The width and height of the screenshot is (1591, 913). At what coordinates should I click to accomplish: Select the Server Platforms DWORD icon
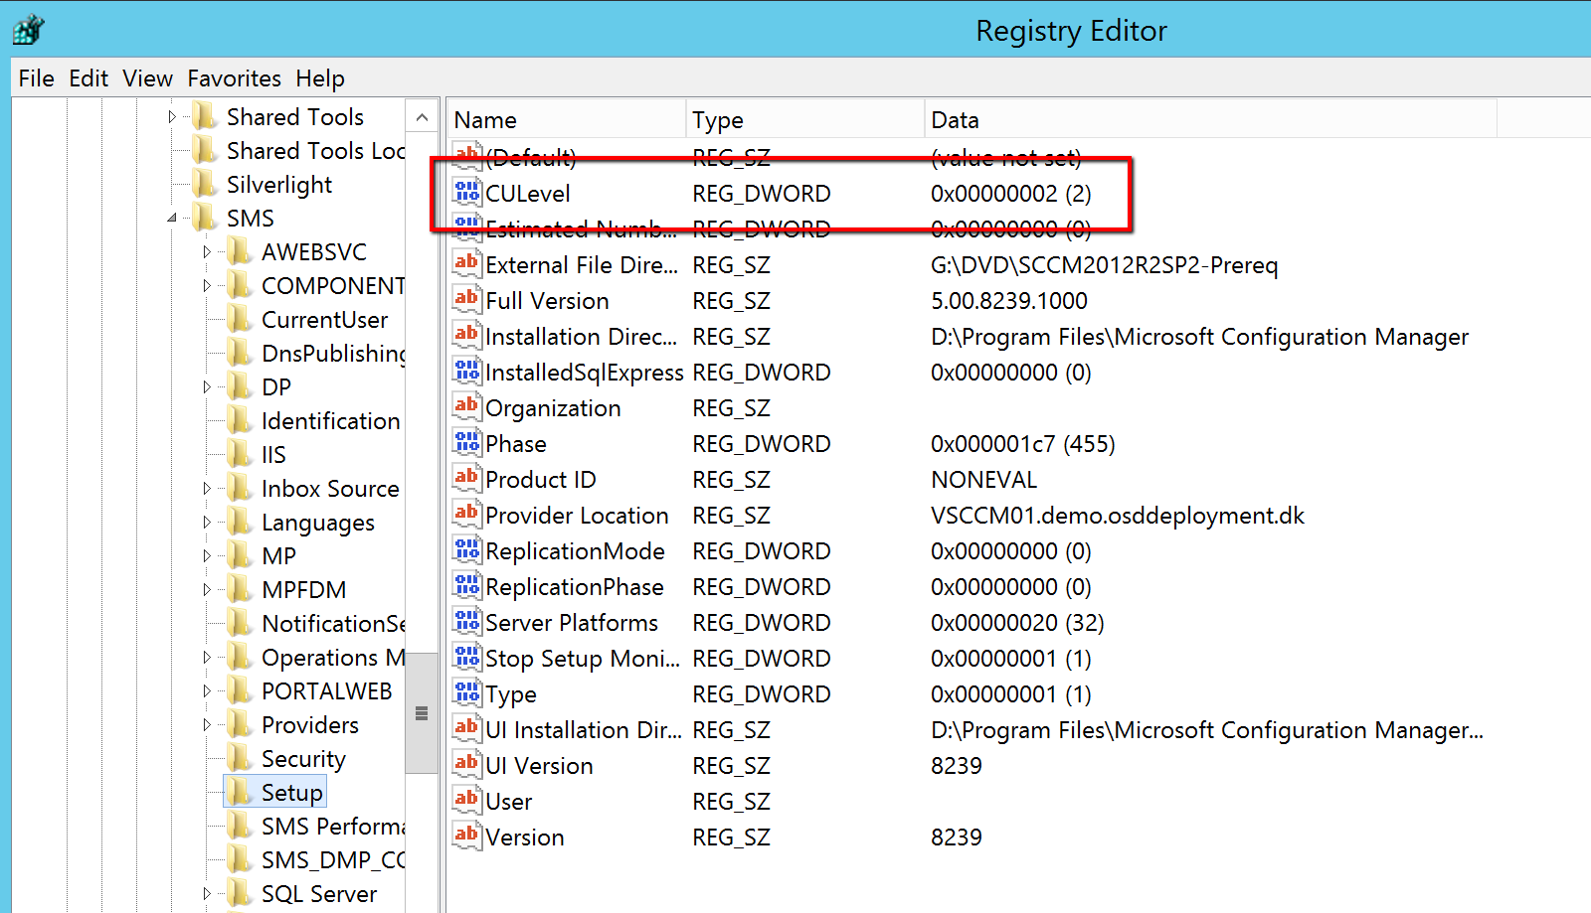point(466,622)
